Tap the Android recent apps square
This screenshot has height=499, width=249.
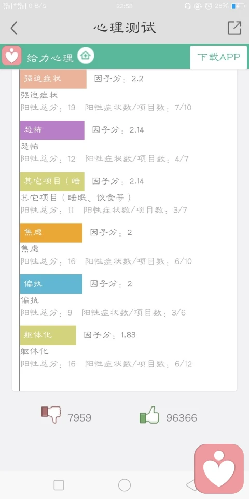(x=59, y=485)
